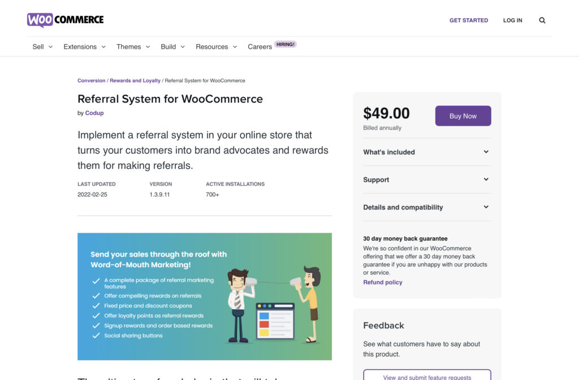Follow the Conversion breadcrumb link
The width and height of the screenshot is (579, 380).
91,80
